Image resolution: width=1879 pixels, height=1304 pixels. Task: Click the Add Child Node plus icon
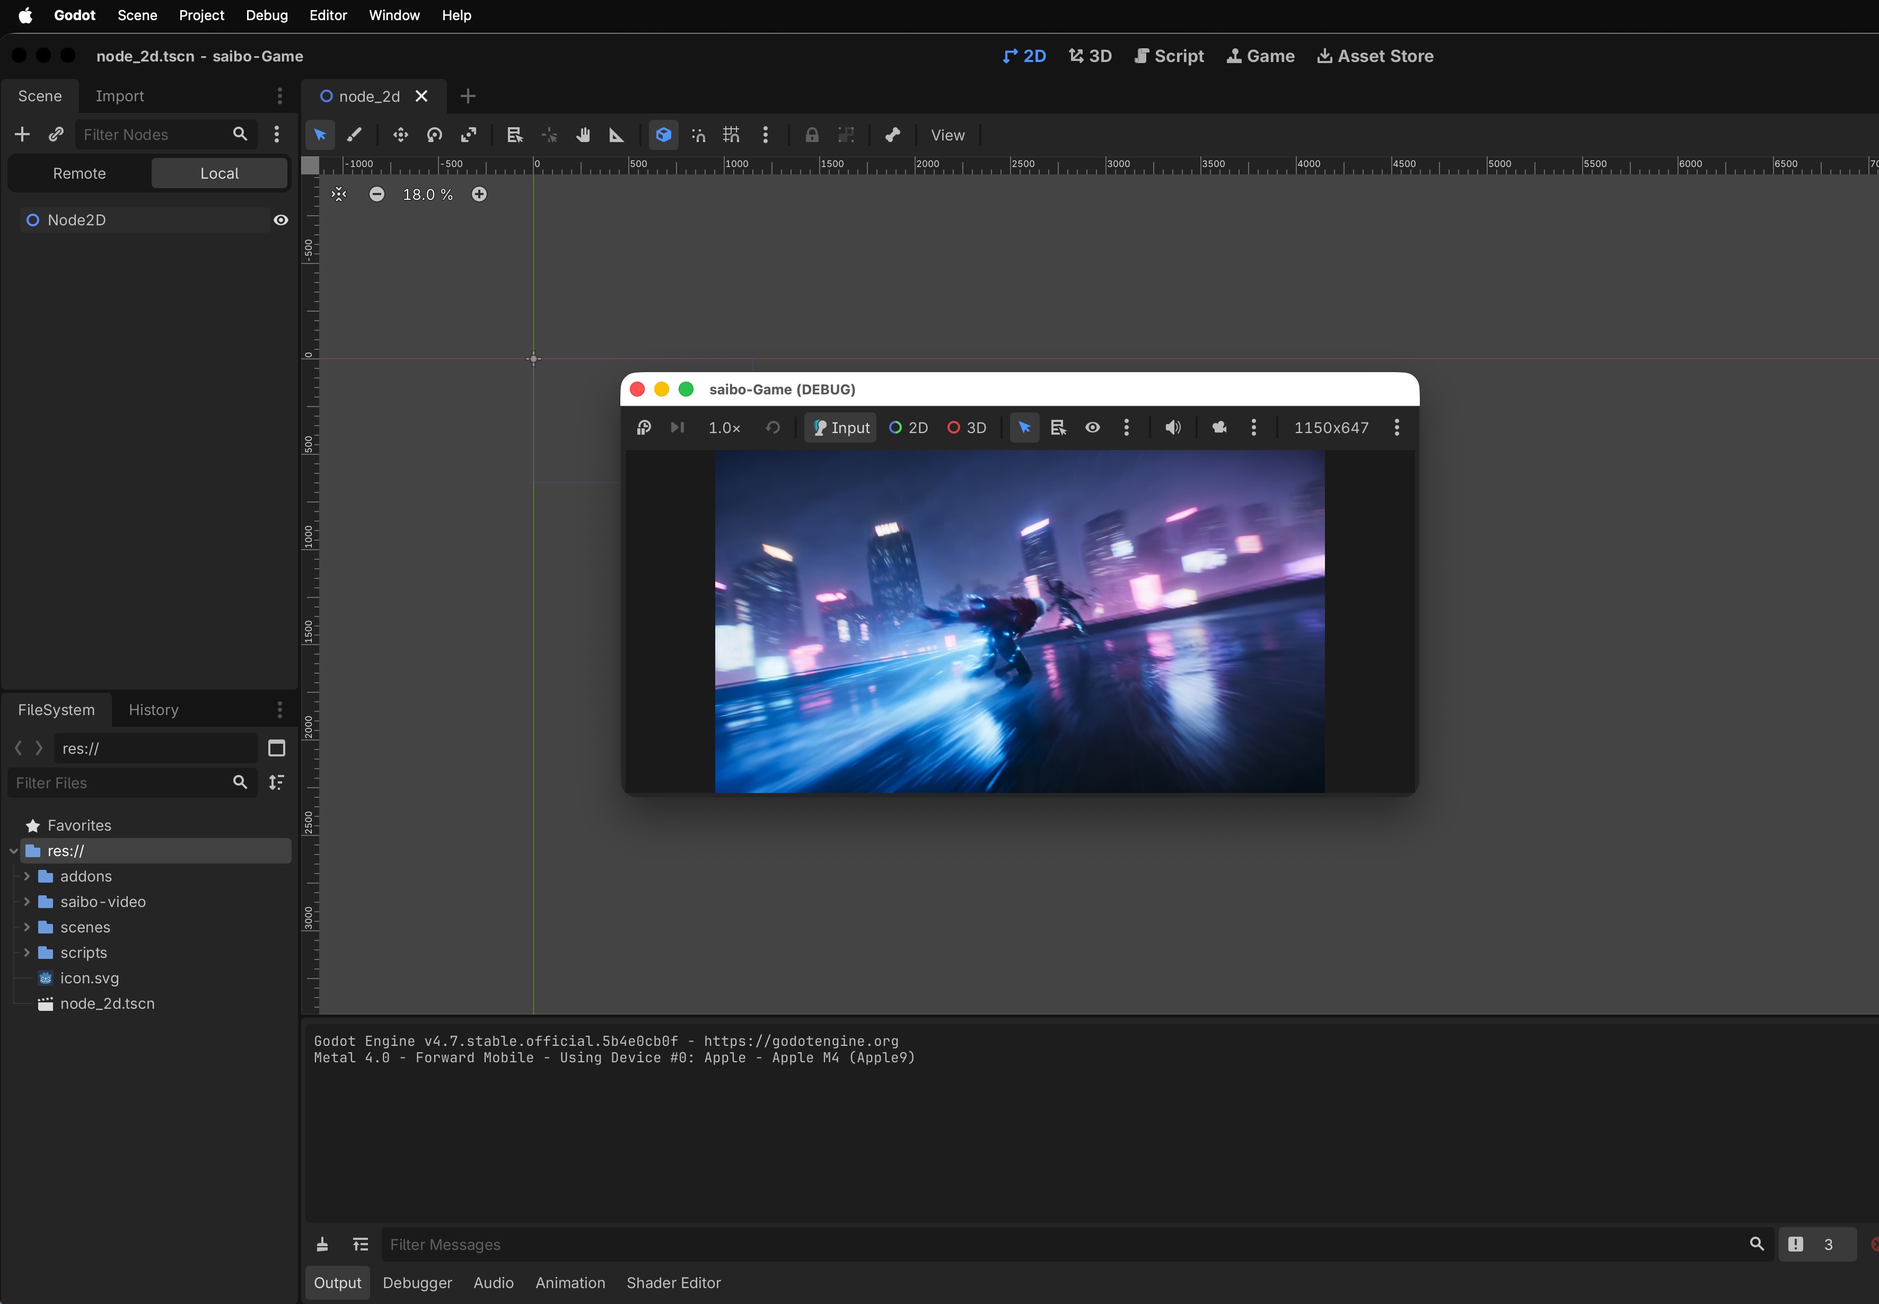click(22, 134)
